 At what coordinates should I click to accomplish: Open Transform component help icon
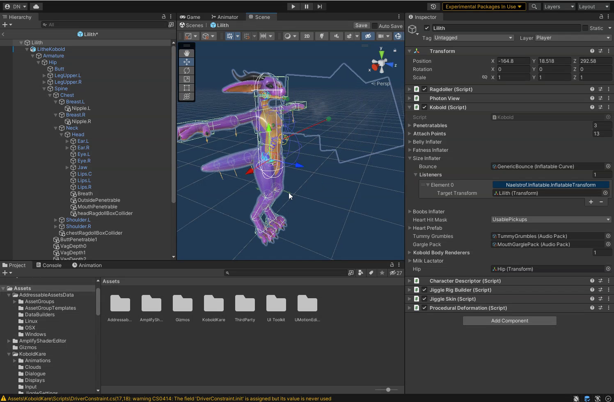click(x=592, y=51)
